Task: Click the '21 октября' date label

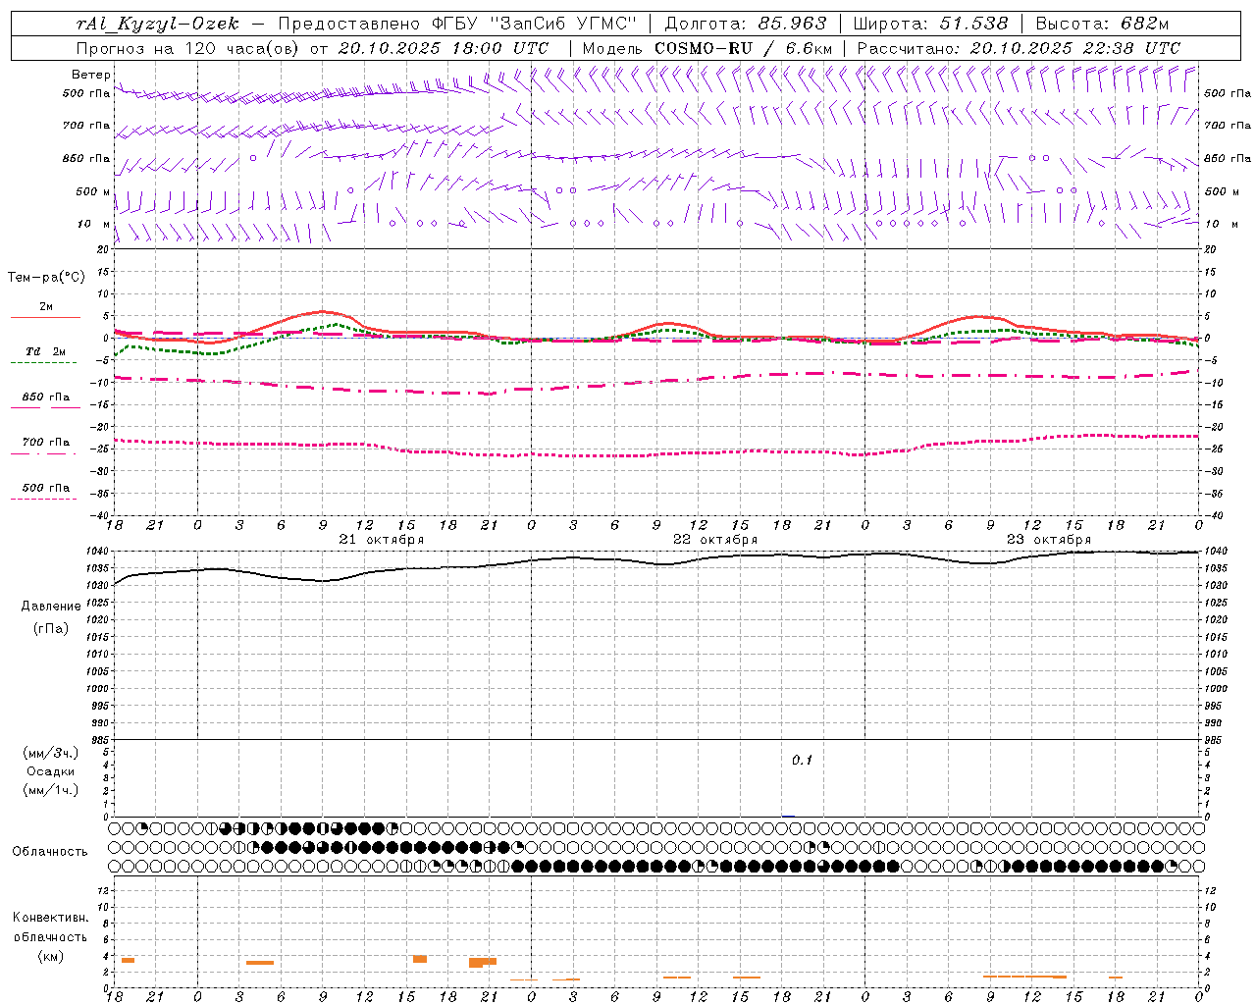Action: pos(381,540)
